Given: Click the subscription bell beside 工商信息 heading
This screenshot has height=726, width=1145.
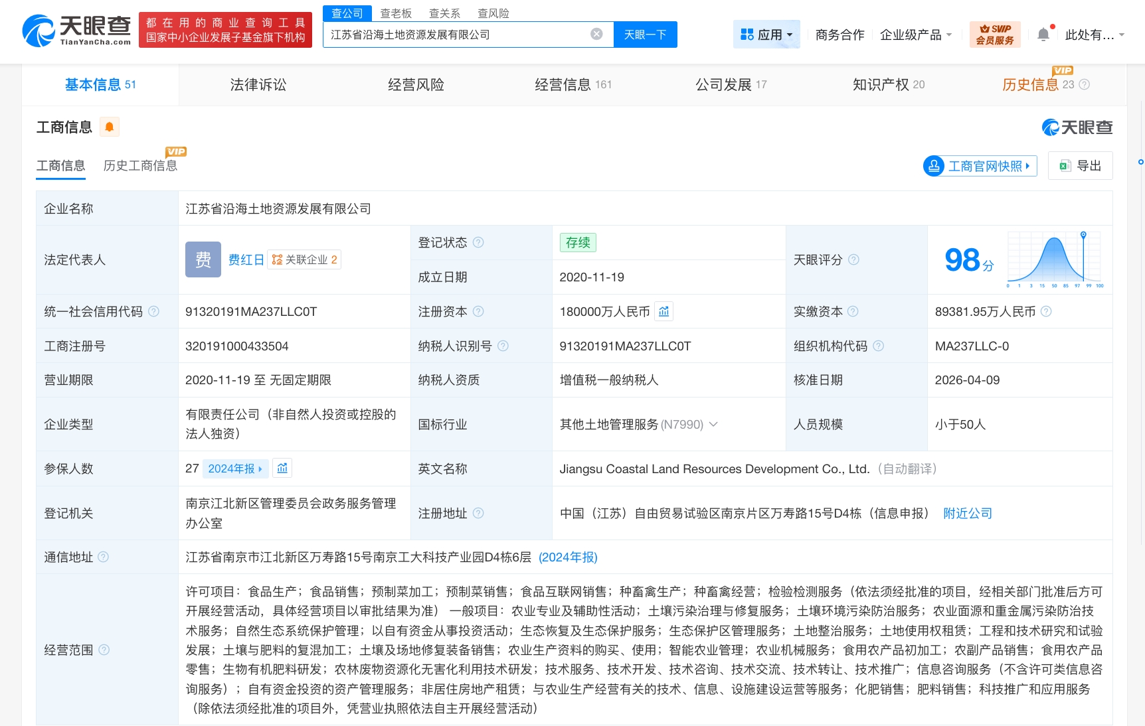Looking at the screenshot, I should pos(110,126).
